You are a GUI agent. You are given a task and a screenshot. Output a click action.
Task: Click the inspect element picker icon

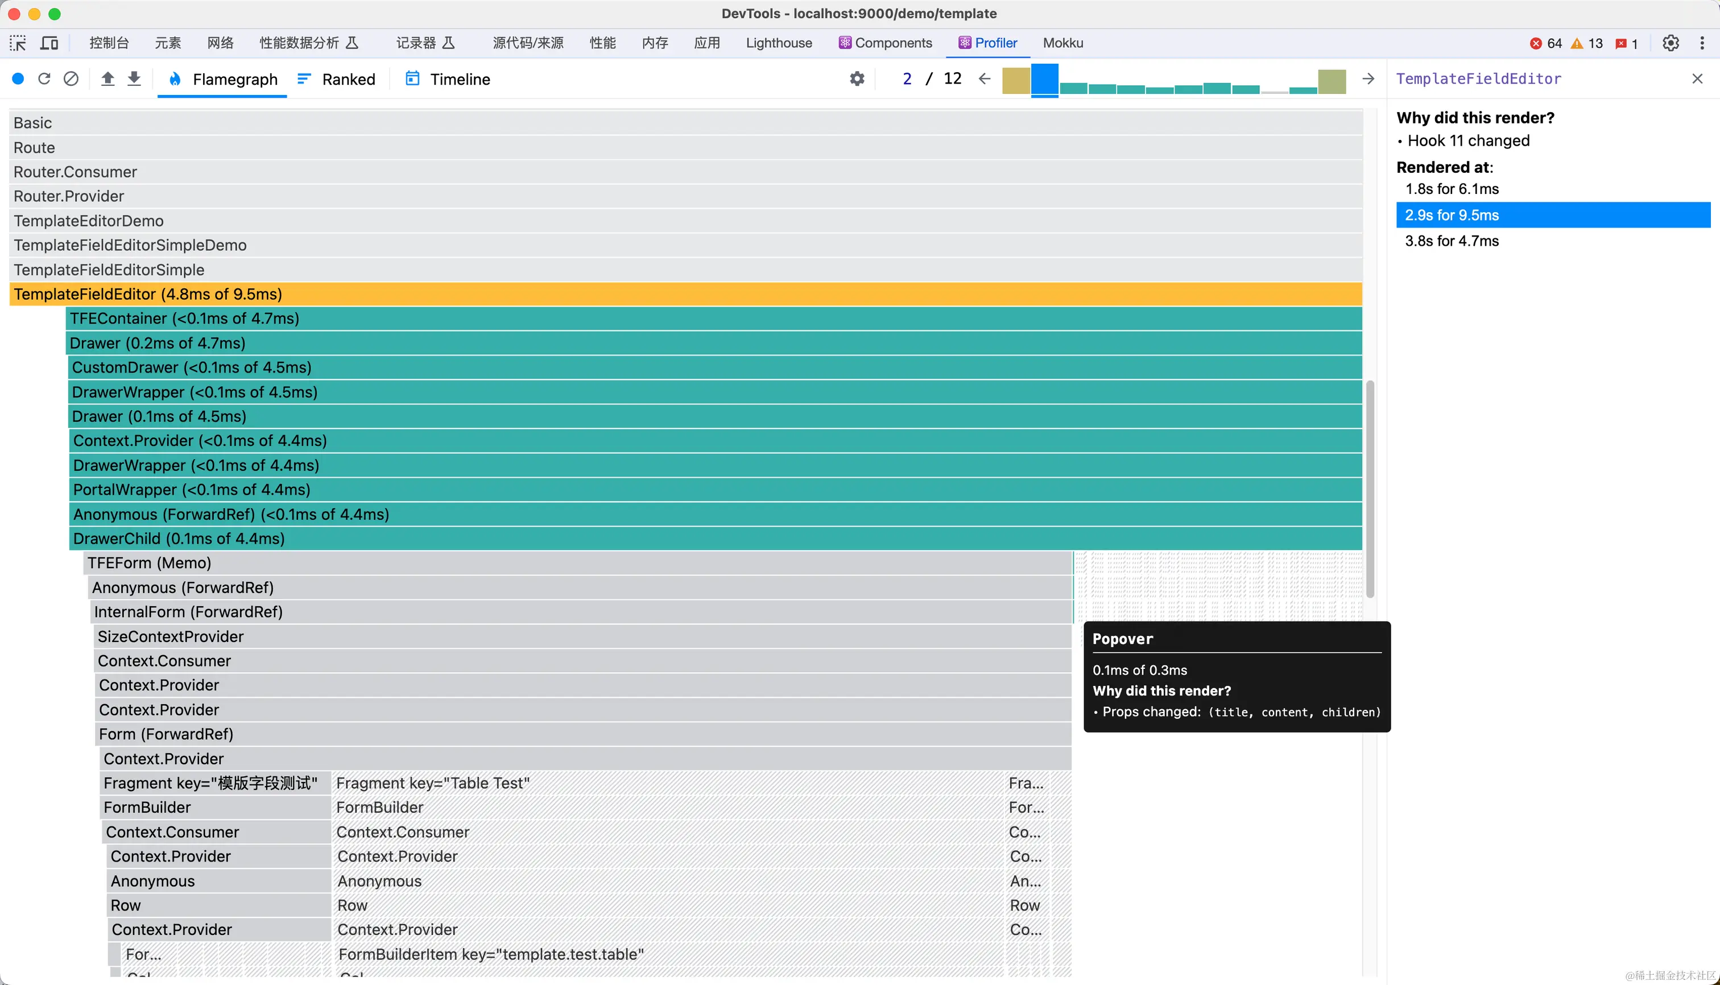(18, 43)
